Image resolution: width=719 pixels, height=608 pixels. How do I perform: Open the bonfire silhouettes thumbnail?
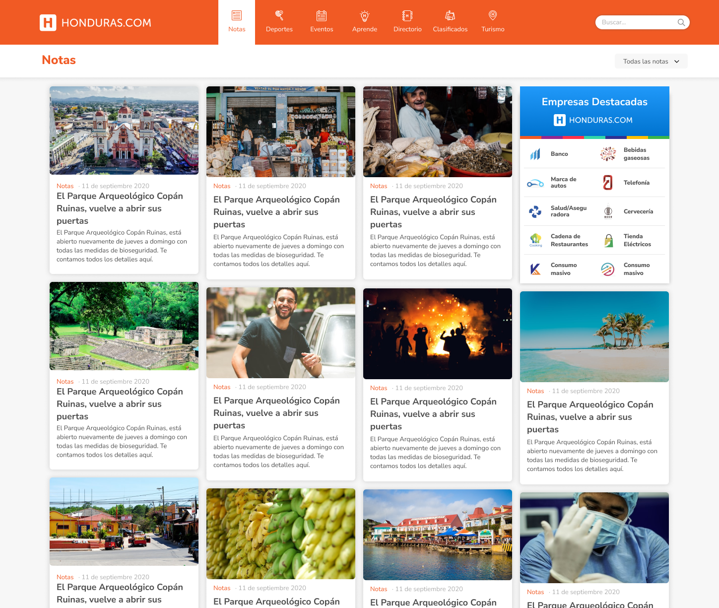pos(438,334)
